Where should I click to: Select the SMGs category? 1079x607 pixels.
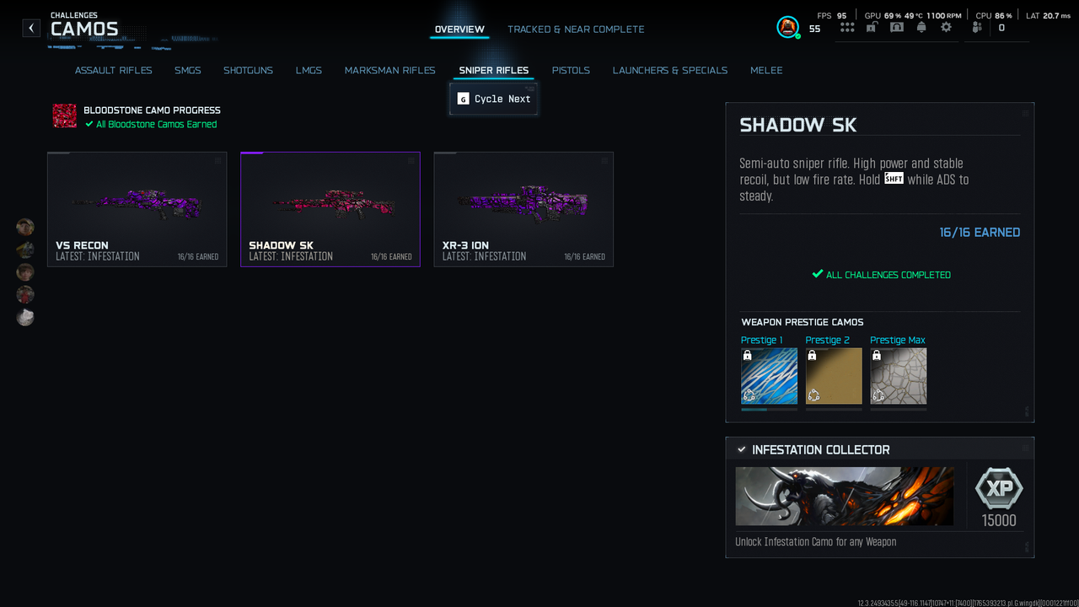click(188, 71)
